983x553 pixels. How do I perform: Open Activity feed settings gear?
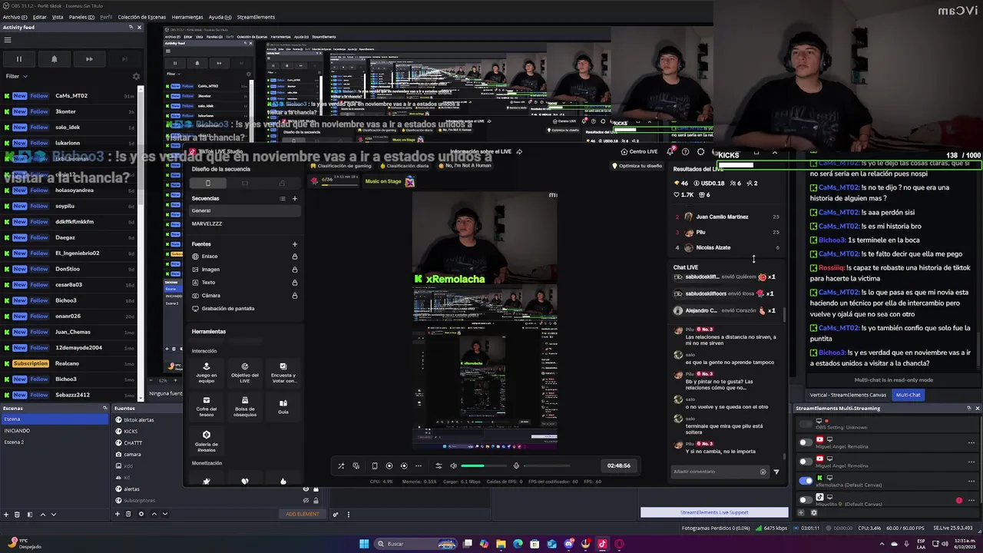coord(137,77)
